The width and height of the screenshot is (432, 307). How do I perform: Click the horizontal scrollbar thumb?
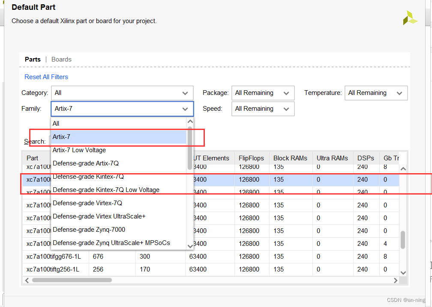[x=72, y=280]
